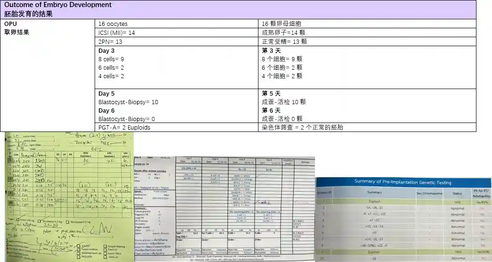
Task: Click the Freeze embryo checkbox on green form
Action: [x=78, y=249]
